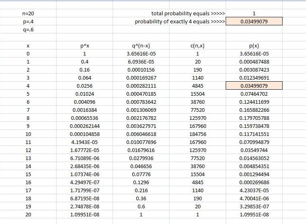Select the p^x cell showing 0.01024
The width and height of the screenshot is (306, 224).
point(84,94)
